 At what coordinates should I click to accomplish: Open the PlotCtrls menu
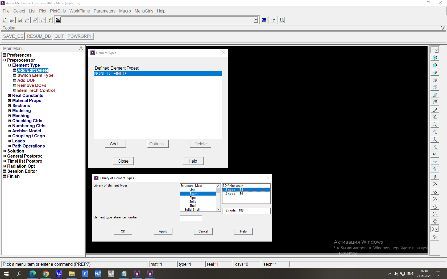58,11
